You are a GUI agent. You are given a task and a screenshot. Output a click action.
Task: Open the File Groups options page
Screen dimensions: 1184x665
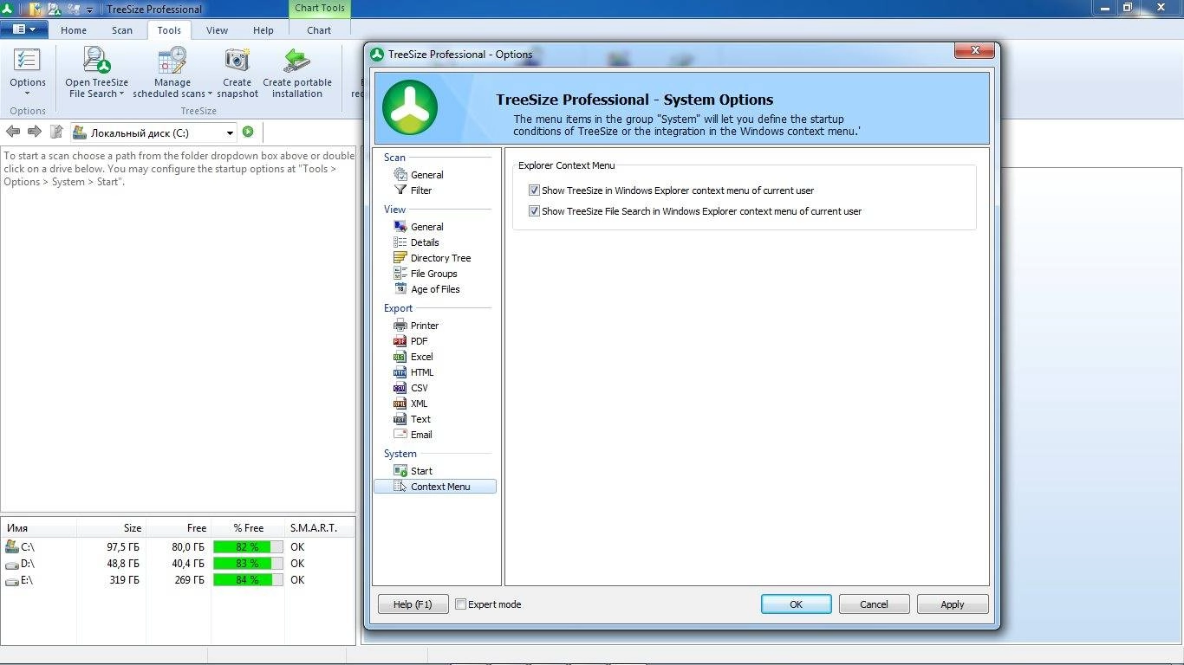(426, 274)
